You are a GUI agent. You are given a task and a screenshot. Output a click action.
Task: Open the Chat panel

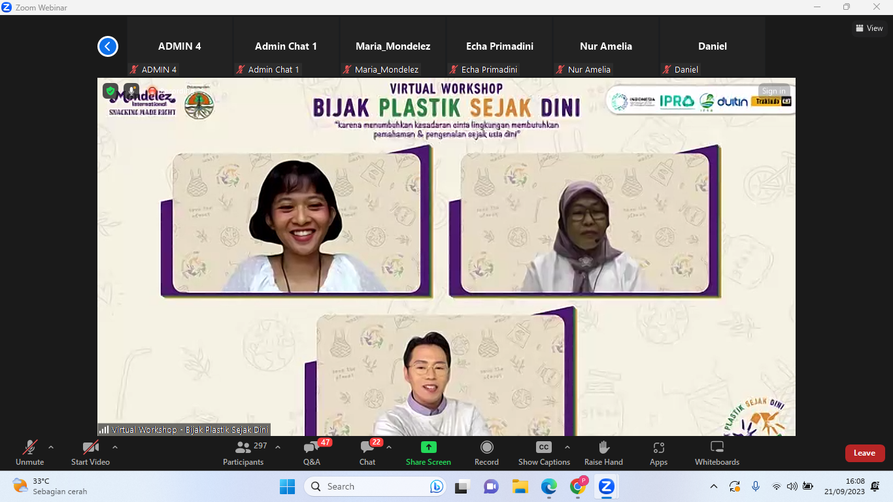pos(367,453)
